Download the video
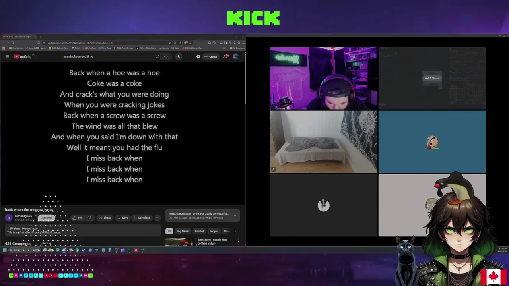509x286 pixels. click(x=142, y=218)
